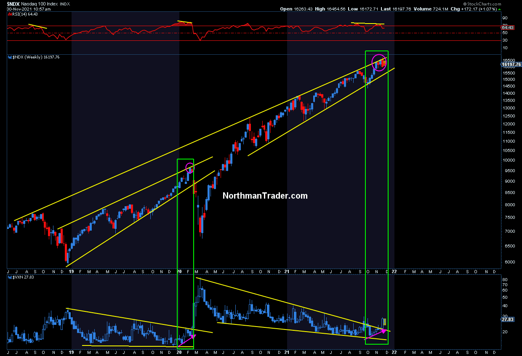522x356 pixels.
Task: Click the '21' year marker on main time axis
Action: (x=287, y=272)
